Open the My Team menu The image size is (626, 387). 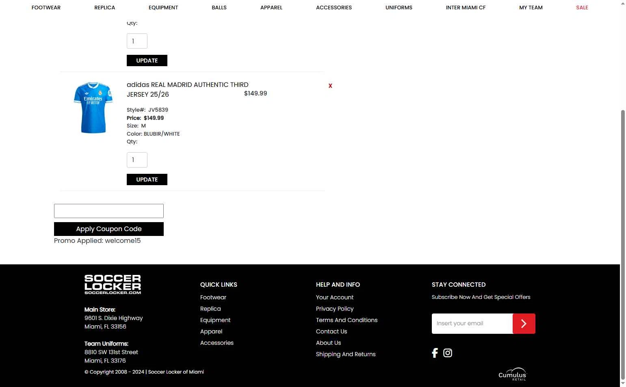click(531, 7)
